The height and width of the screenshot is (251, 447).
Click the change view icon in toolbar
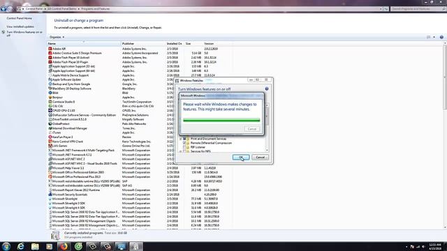428,37
